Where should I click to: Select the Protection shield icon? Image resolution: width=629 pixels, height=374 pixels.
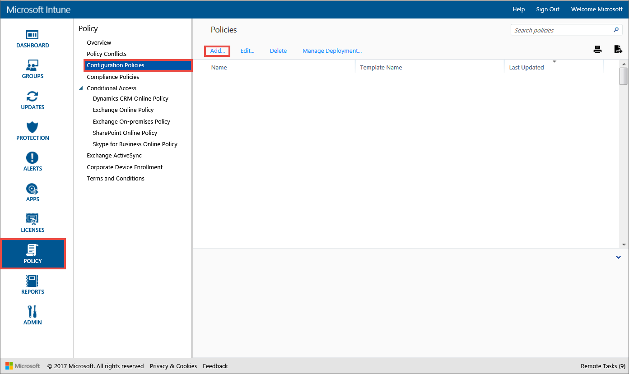(33, 127)
